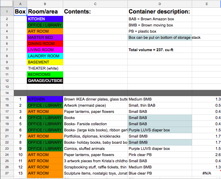Click 'Blue clear PB' cell

(160, 173)
